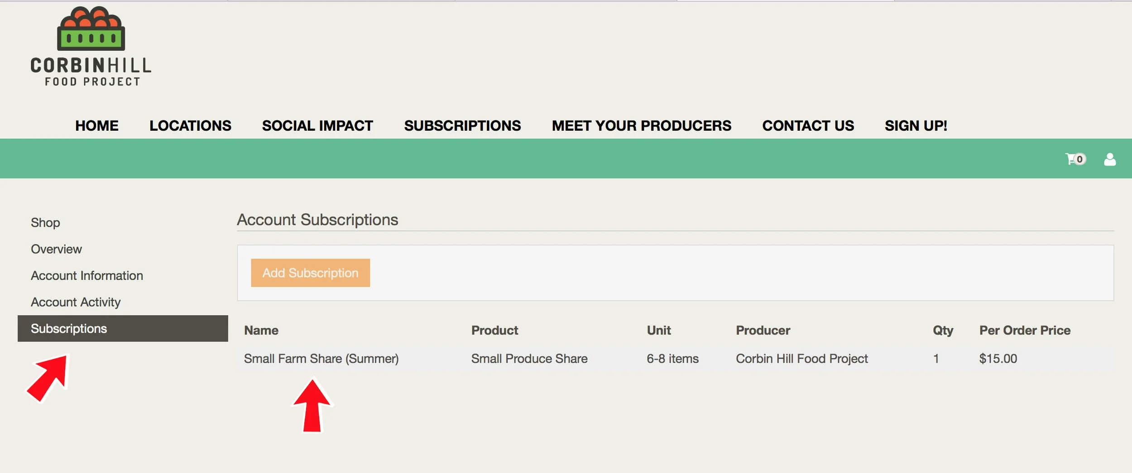Click the Per Order Price column header
This screenshot has height=473, width=1132.
[1025, 330]
